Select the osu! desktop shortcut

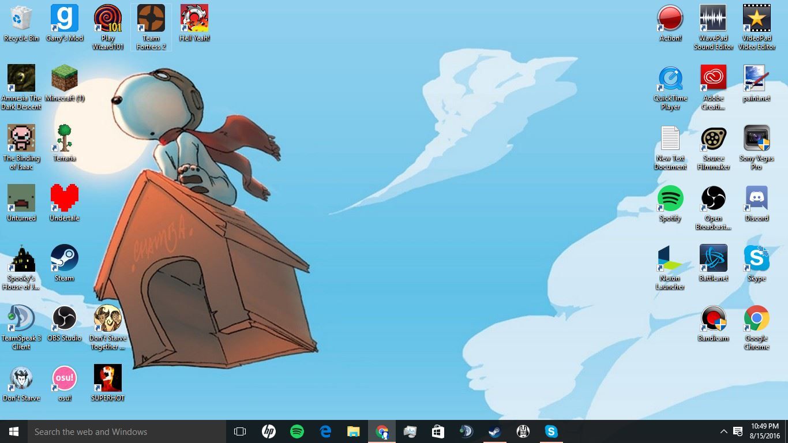point(64,379)
